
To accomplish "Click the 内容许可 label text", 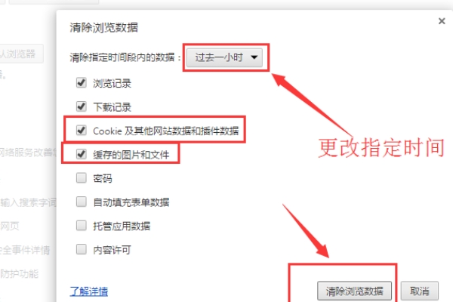I will pos(112,250).
